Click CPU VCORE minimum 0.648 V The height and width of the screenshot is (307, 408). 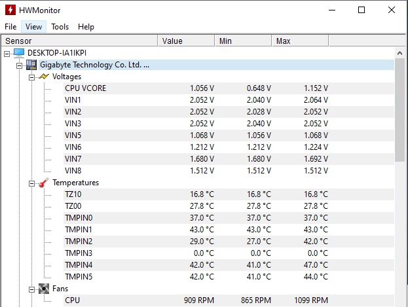259,88
